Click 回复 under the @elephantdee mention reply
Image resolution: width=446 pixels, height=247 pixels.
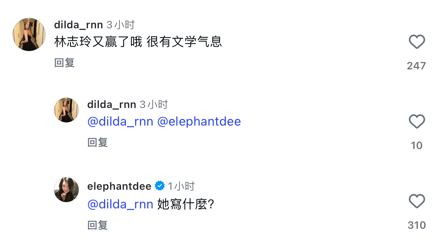pyautogui.click(x=97, y=142)
